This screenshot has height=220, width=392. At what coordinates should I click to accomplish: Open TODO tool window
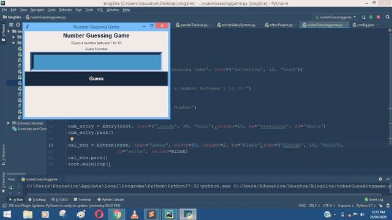tap(60, 200)
